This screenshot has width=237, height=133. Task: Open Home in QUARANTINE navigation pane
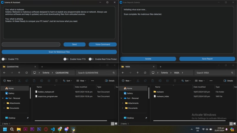[x=15, y=88]
